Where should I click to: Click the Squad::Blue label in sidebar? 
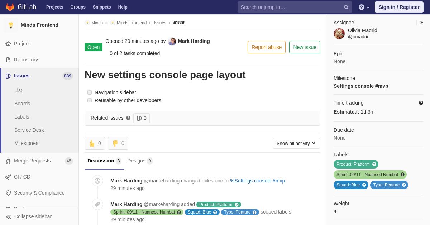(348, 185)
